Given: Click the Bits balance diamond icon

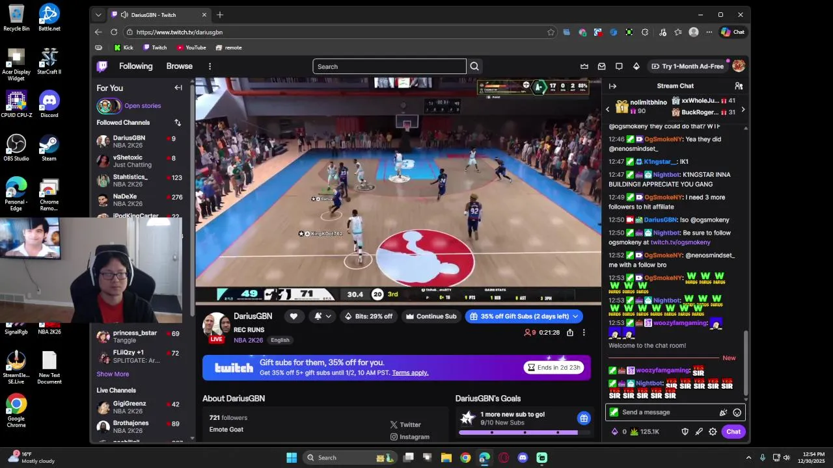Looking at the screenshot, I should click(x=615, y=432).
